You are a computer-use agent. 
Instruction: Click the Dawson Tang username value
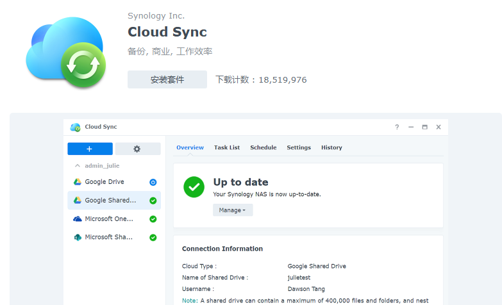[x=306, y=289]
